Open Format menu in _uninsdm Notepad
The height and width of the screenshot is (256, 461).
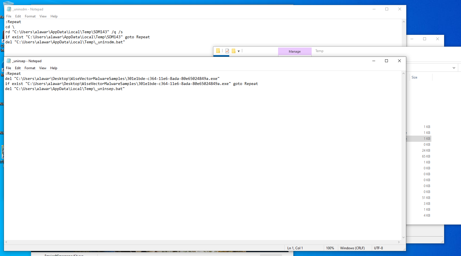(x=30, y=16)
